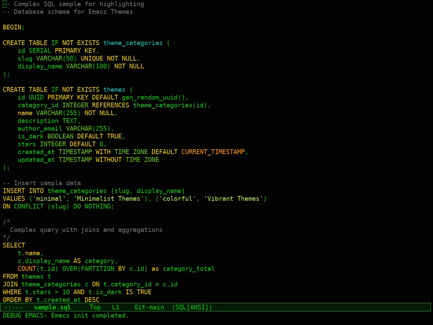433x325 pixels.
Task: Click the DEBUG EMACS echo area message
Action: tap(66, 316)
